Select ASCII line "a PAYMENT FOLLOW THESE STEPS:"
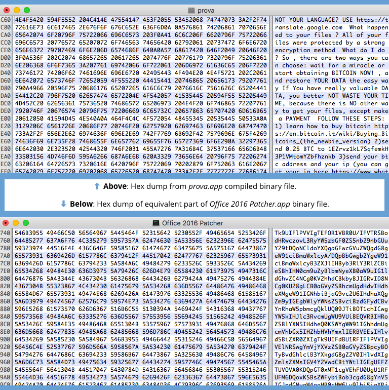 (x=332, y=119)
